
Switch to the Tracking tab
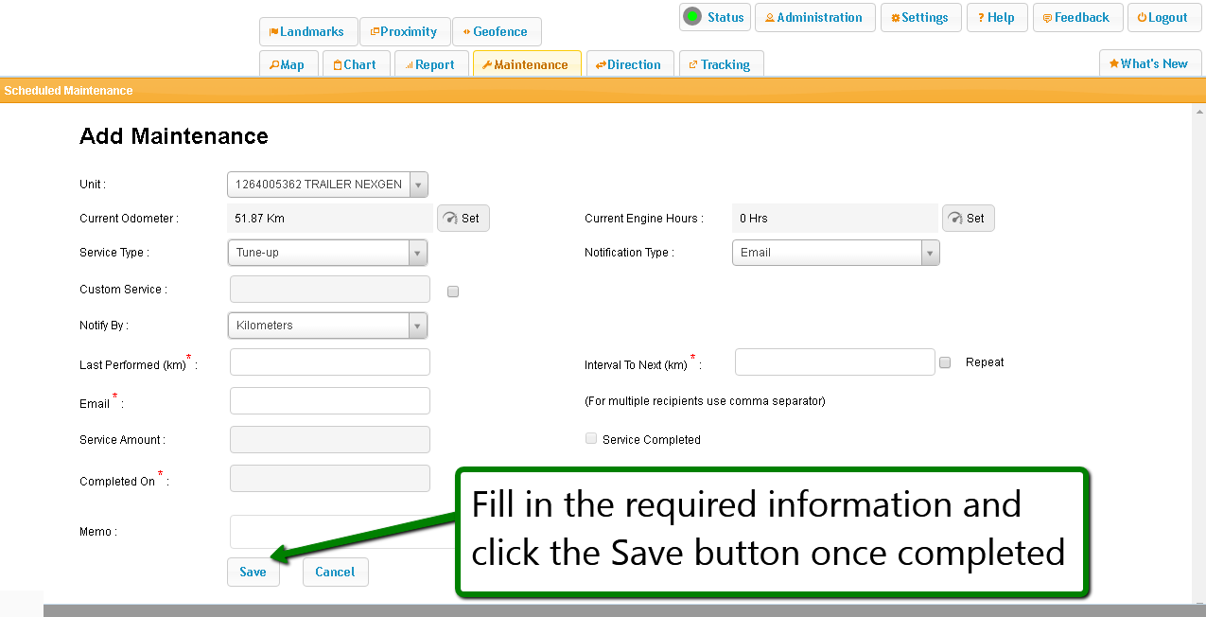point(721,64)
